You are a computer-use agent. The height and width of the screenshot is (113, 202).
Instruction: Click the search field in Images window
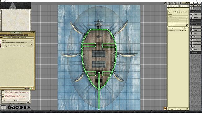[x=12, y=88]
